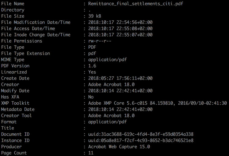Select the File Inode Change Date/Time value
229x156 pixels.
pyautogui.click(x=120, y=35)
